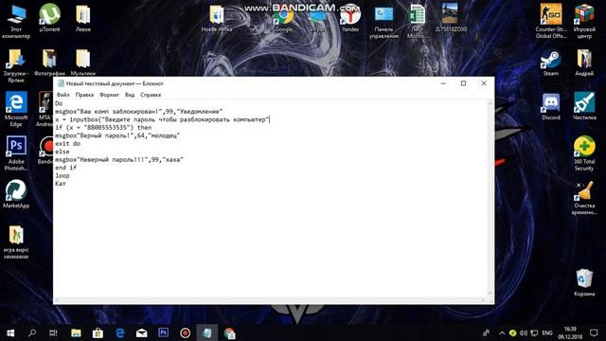This screenshot has height=341, width=606.
Task: Select the Андрей folder icon
Action: pyautogui.click(x=584, y=63)
